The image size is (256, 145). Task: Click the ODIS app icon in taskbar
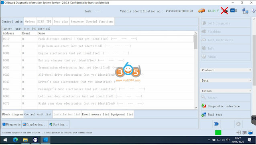click(45, 140)
